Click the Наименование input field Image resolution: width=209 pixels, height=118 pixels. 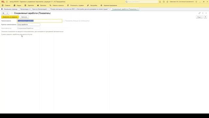coord(40,21)
